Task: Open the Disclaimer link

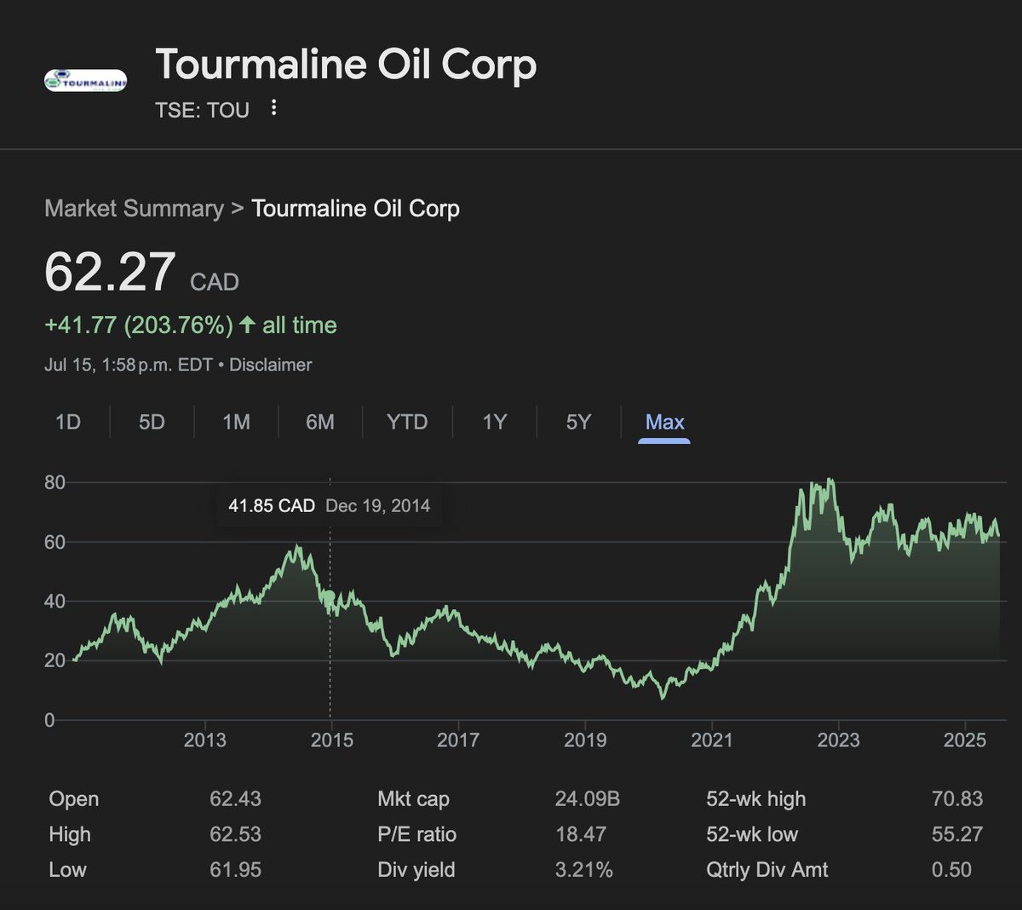Action: tap(271, 365)
